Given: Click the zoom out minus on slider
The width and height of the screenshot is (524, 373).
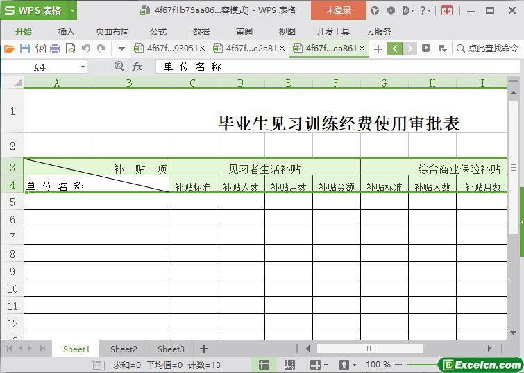Looking at the screenshot, I should coord(400,365).
